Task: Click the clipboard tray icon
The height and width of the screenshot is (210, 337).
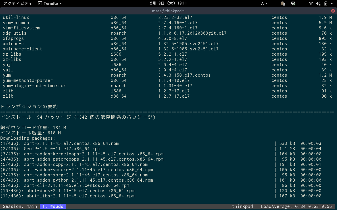Action: tap(283, 3)
